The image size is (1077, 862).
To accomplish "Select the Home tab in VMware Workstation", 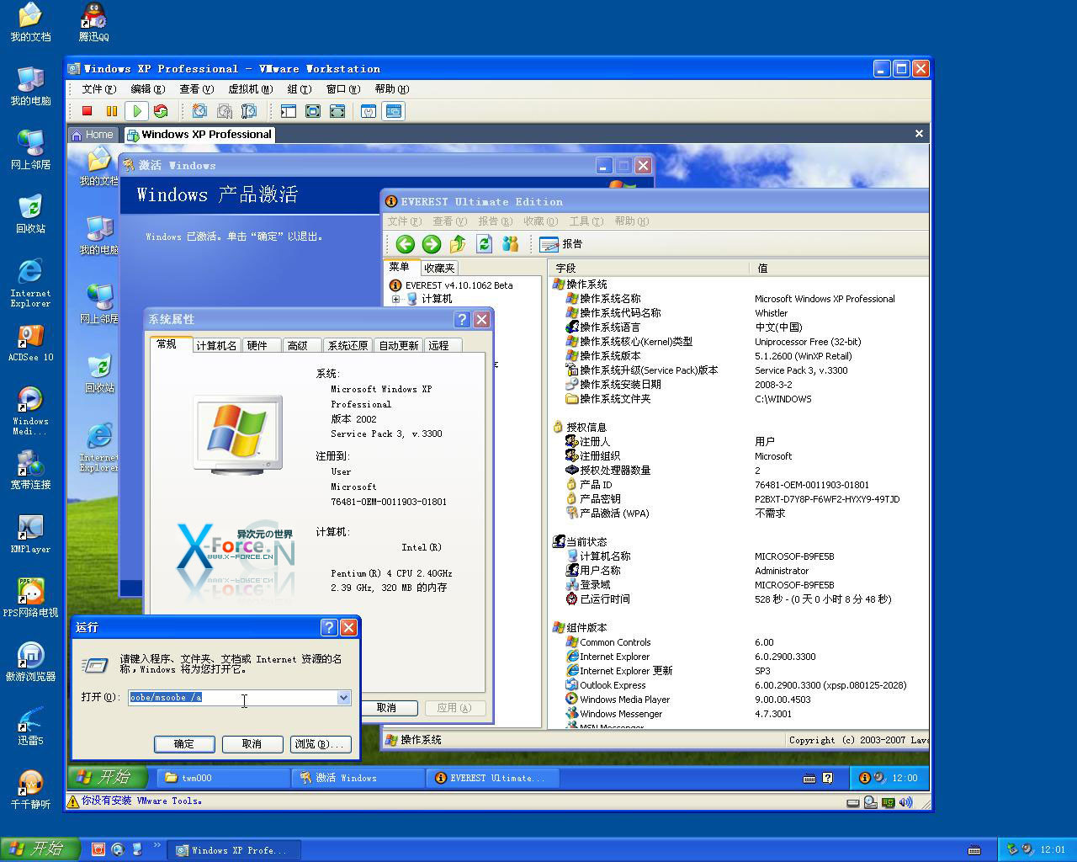I will coord(93,135).
